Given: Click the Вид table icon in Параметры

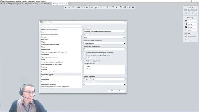Looking at the screenshot, I should [x=186, y=33].
